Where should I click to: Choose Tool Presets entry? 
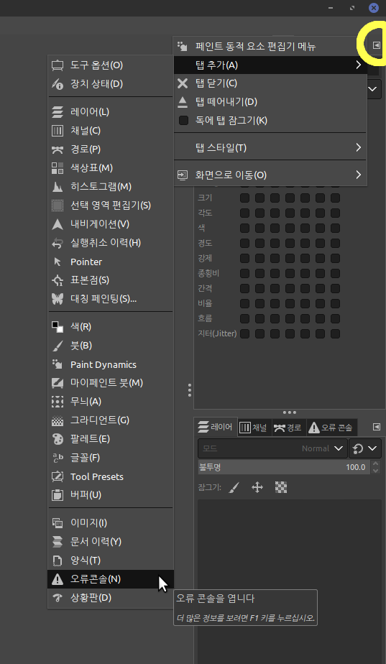click(x=110, y=476)
